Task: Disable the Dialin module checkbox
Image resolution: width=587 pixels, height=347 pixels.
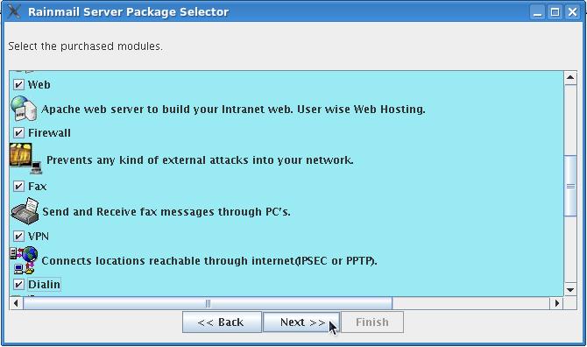Action: point(18,284)
